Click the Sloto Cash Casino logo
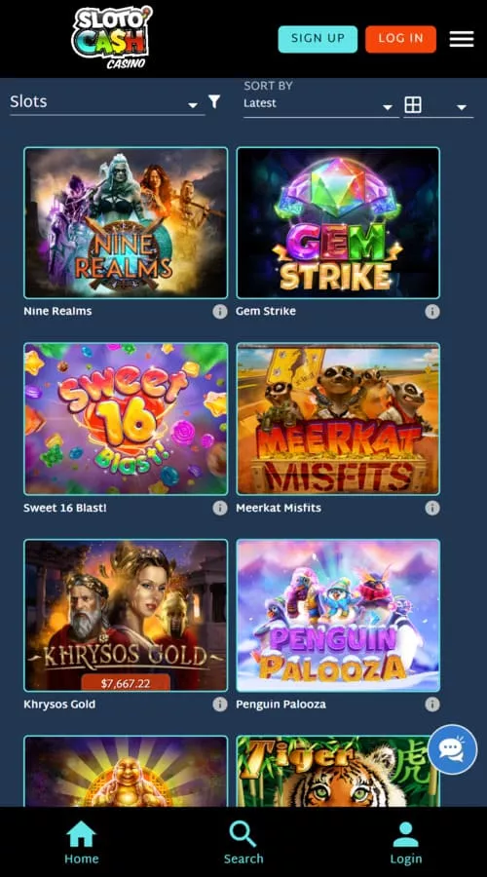Screen dimensions: 487x877 pyautogui.click(x=111, y=37)
